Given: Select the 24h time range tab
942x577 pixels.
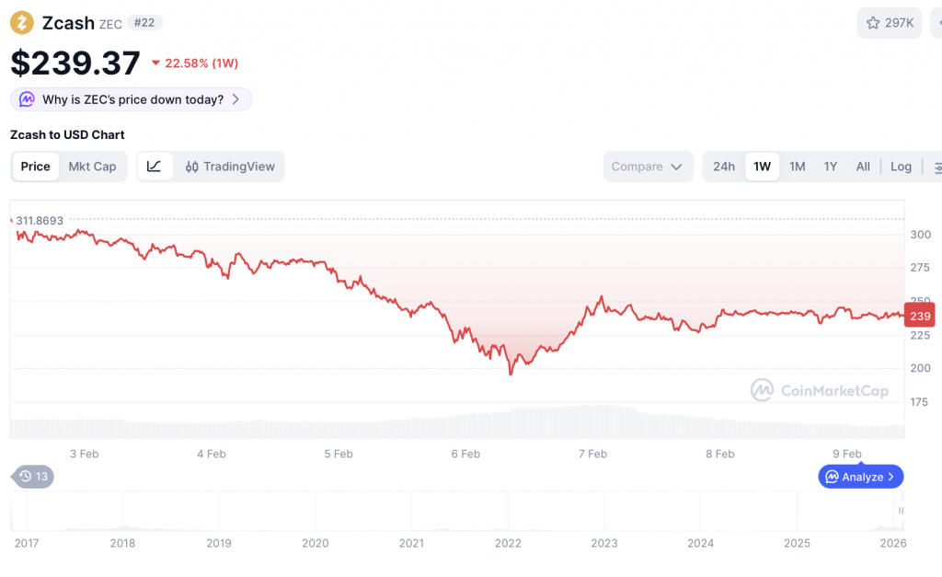Looking at the screenshot, I should (724, 167).
